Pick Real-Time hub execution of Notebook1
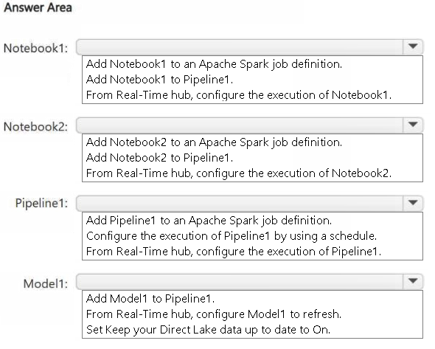 (239, 95)
